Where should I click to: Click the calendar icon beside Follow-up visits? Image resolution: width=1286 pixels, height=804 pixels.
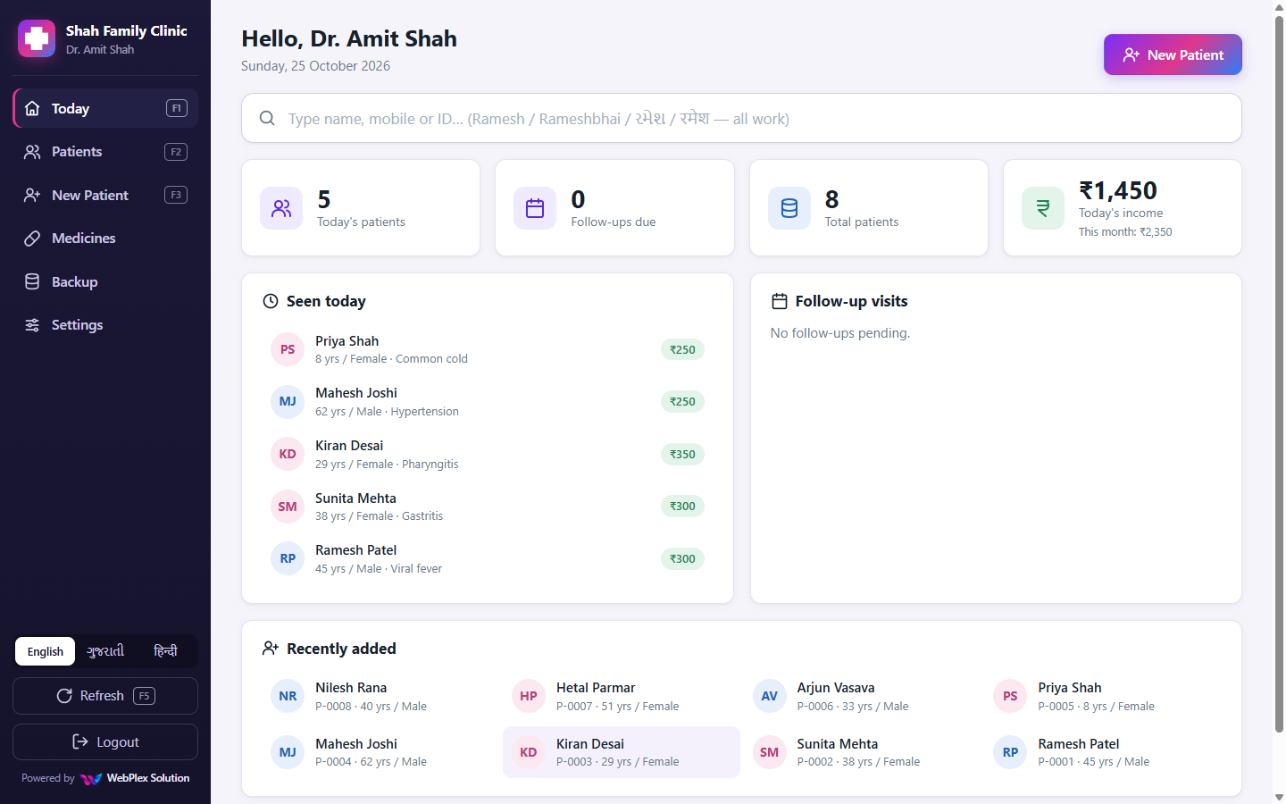[x=780, y=301]
